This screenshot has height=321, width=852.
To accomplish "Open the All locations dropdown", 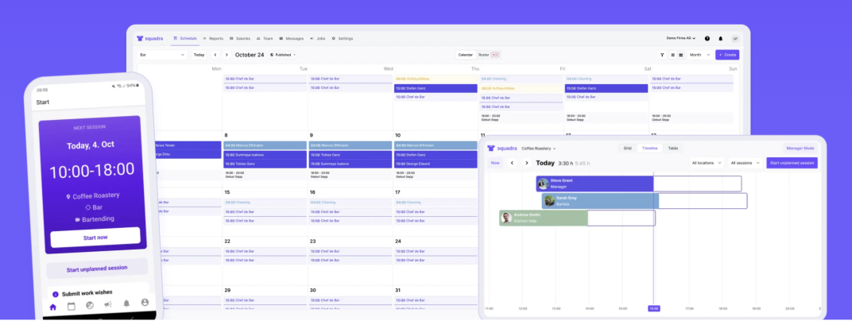I will pos(707,163).
